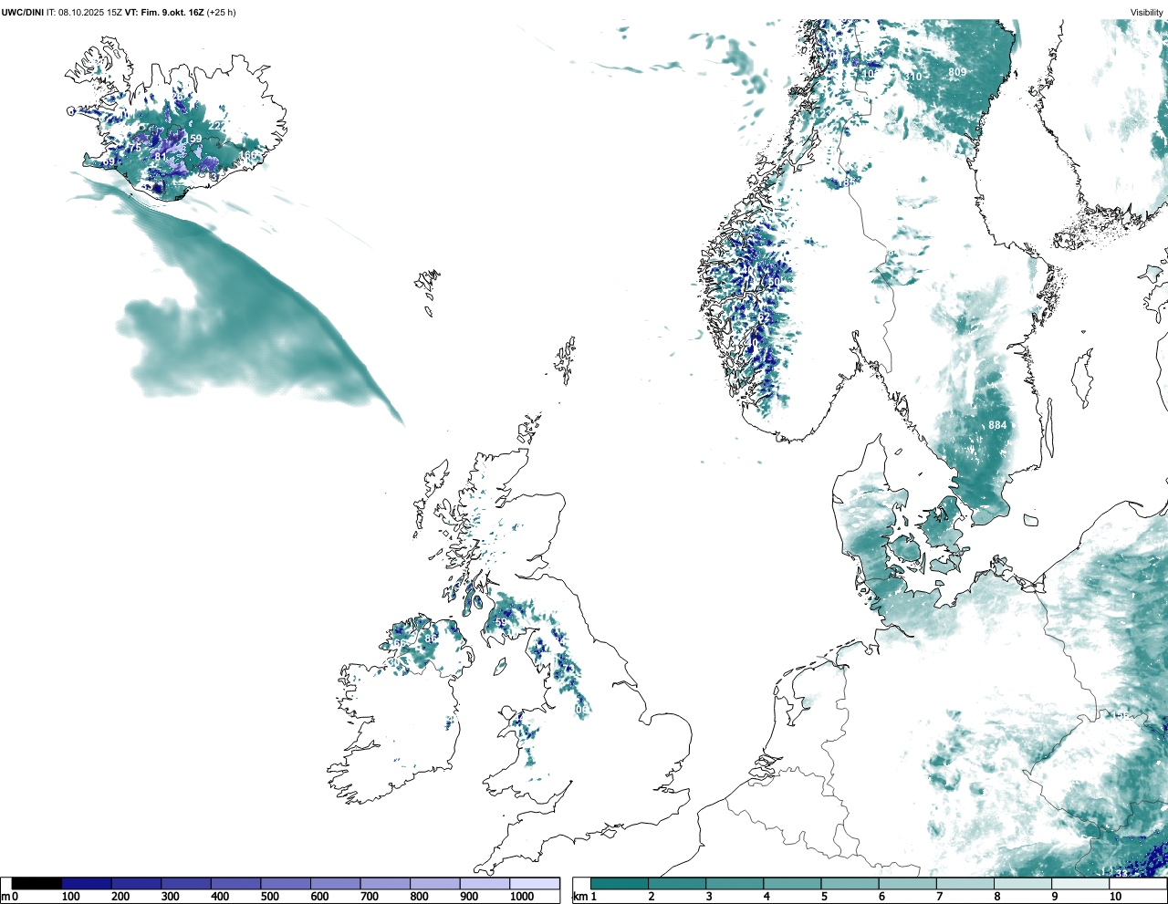Click the pale 9–10 km legend swatch
The image size is (1168, 904).
click(x=1081, y=883)
